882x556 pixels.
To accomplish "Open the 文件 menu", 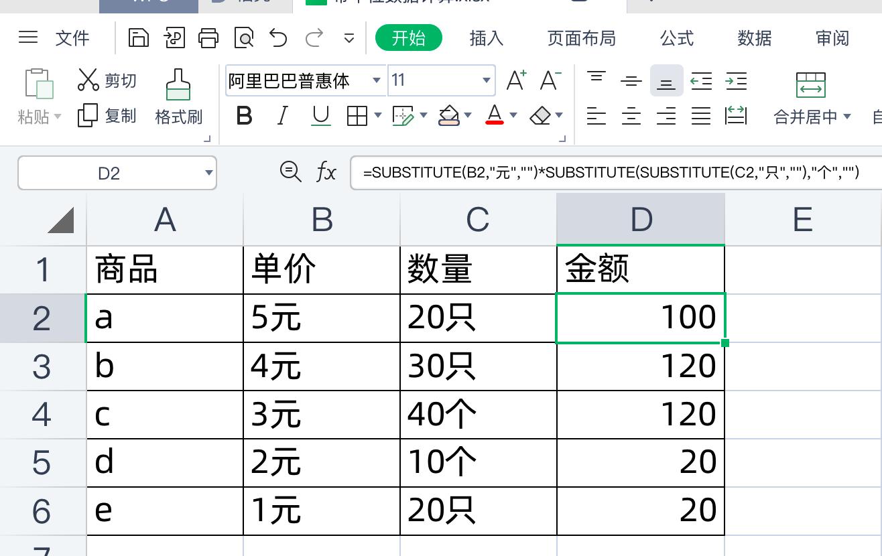I will coord(72,38).
